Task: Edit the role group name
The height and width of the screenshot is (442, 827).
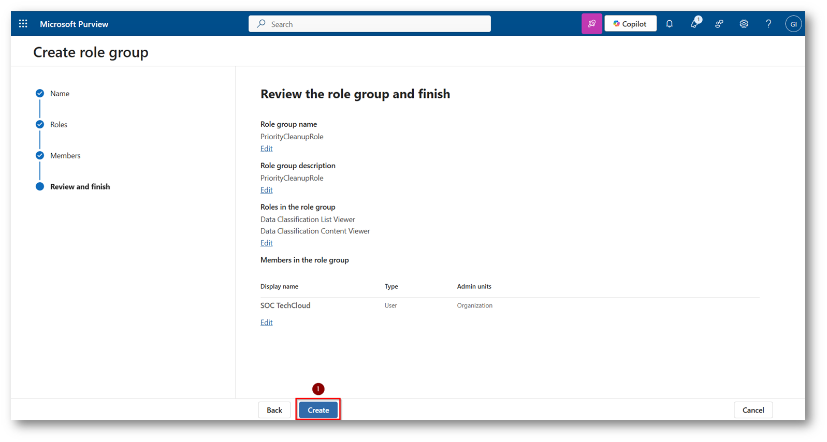Action: (266, 149)
